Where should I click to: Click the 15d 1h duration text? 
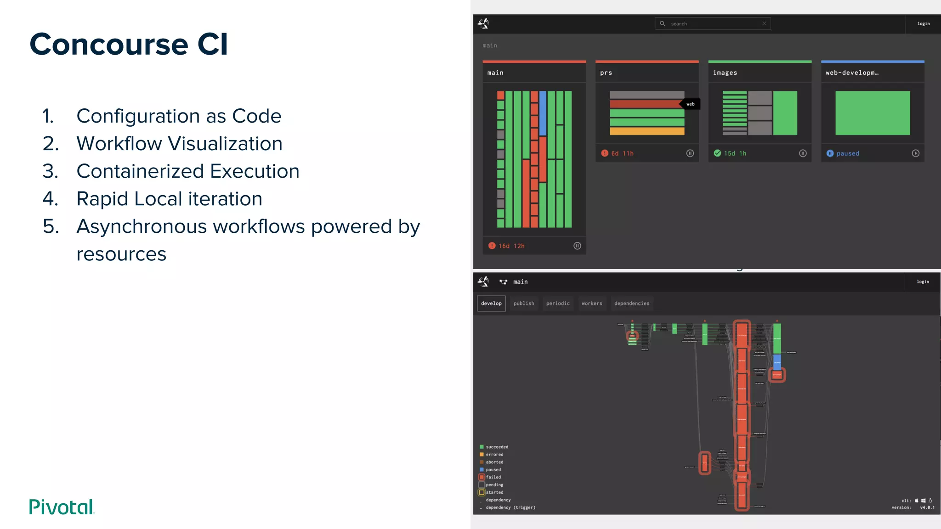pos(735,153)
